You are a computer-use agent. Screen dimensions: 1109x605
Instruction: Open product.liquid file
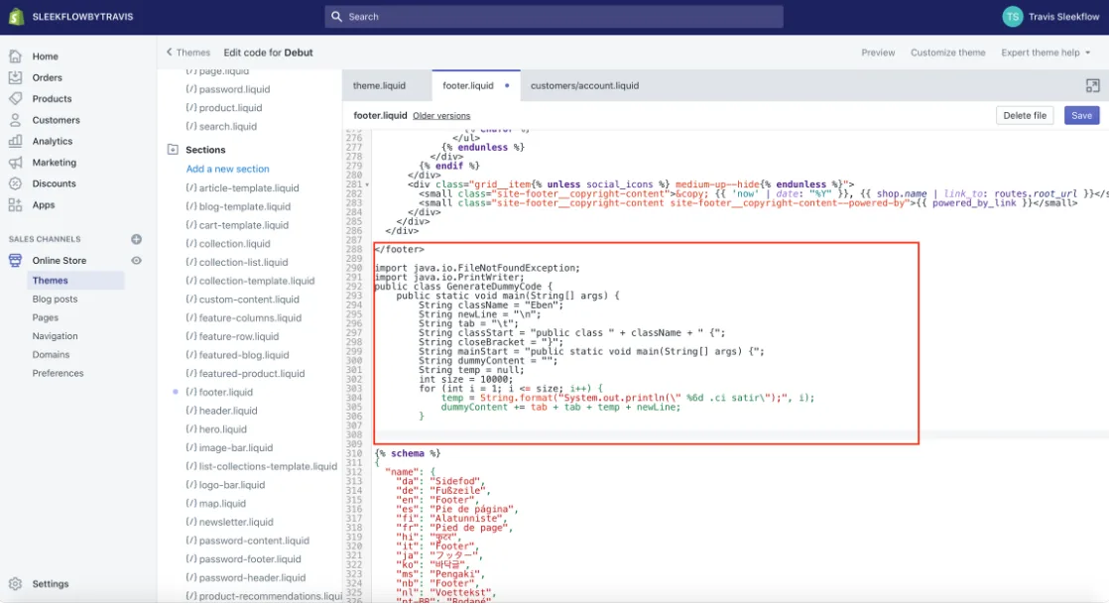pos(223,107)
